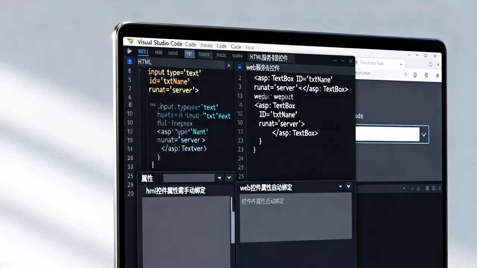Select the HTML pane title tab

click(145, 62)
